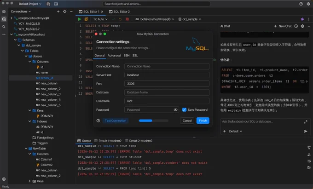Locate the current object with the target icon

tap(65, 11)
